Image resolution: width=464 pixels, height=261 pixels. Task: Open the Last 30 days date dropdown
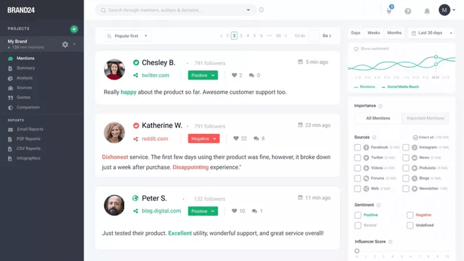[432, 33]
